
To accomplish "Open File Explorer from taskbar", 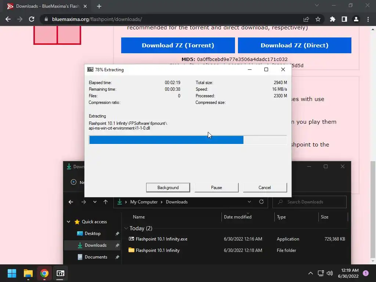I will [28, 273].
